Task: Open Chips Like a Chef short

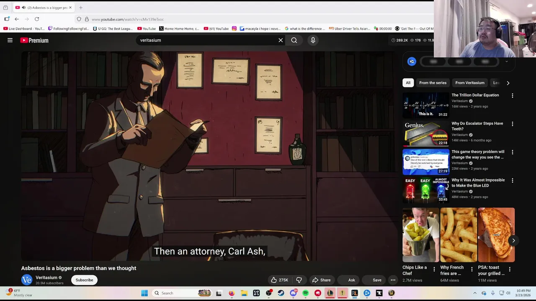Action: (421, 235)
